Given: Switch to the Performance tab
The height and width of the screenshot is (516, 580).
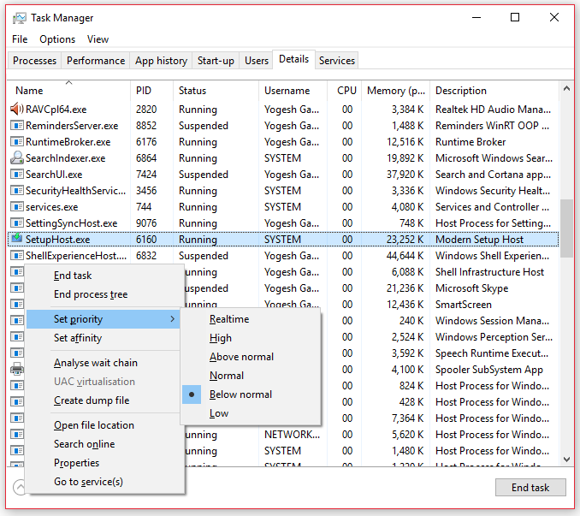Looking at the screenshot, I should (x=96, y=61).
